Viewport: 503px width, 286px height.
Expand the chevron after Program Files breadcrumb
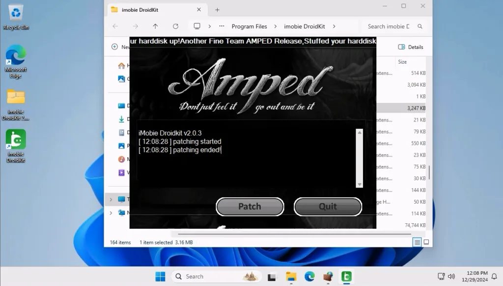(x=275, y=26)
